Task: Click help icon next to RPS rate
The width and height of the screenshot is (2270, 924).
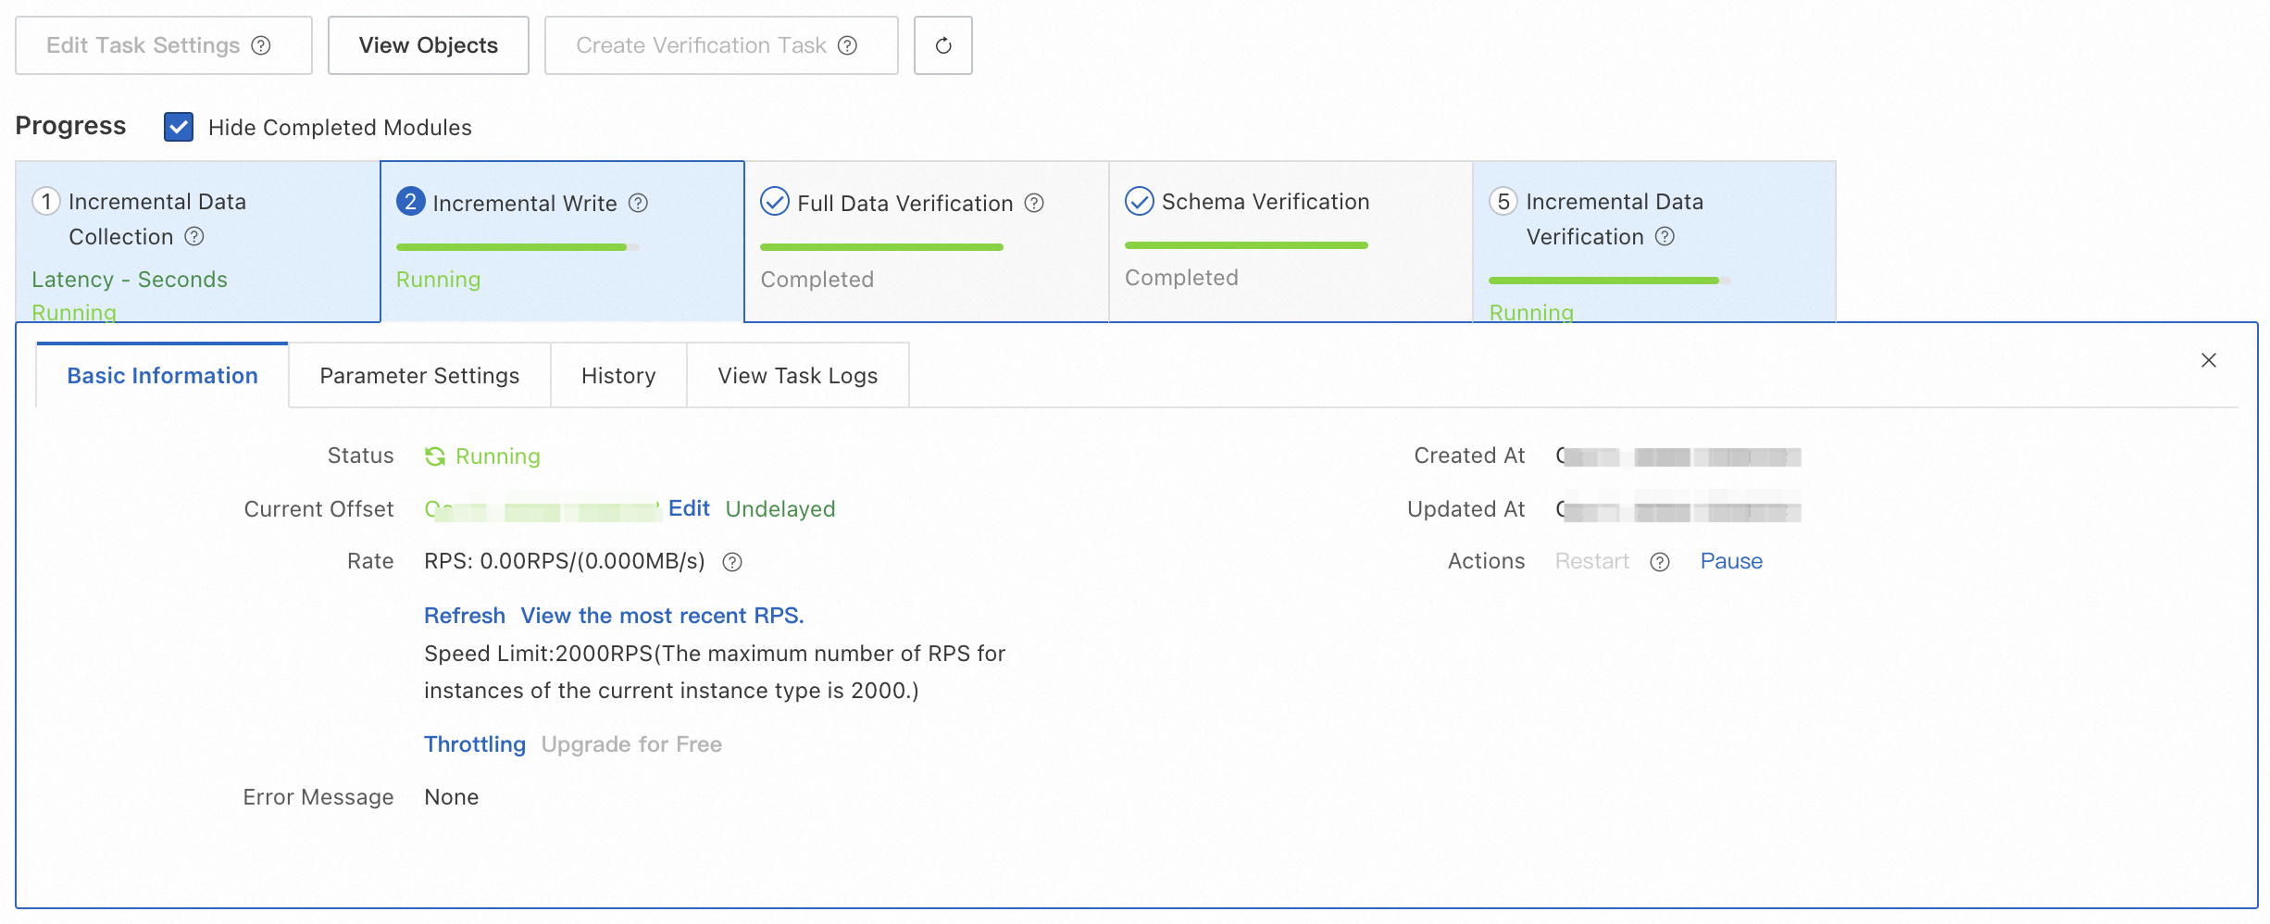Action: [732, 562]
